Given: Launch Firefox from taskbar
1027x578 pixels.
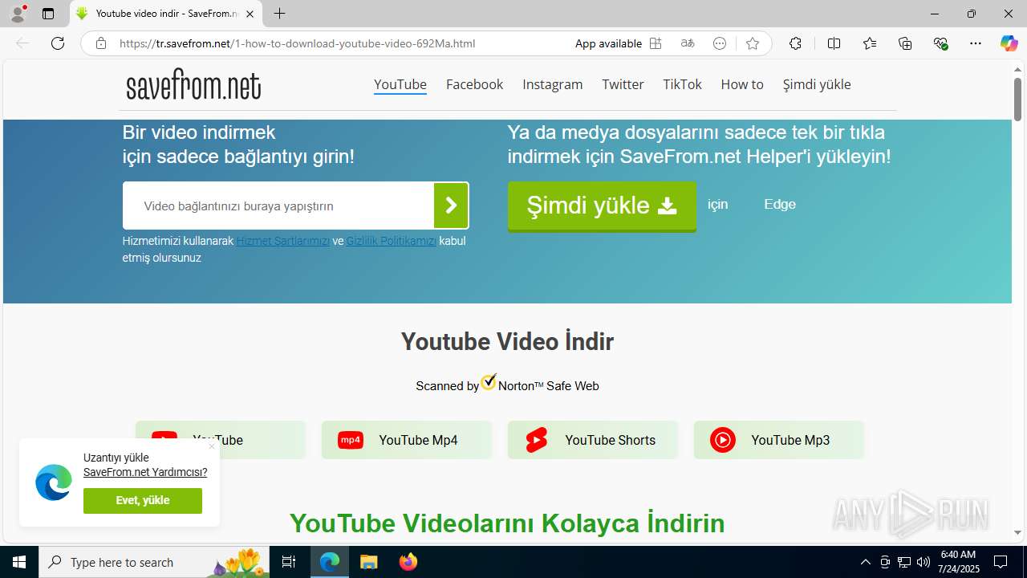Looking at the screenshot, I should point(408,562).
